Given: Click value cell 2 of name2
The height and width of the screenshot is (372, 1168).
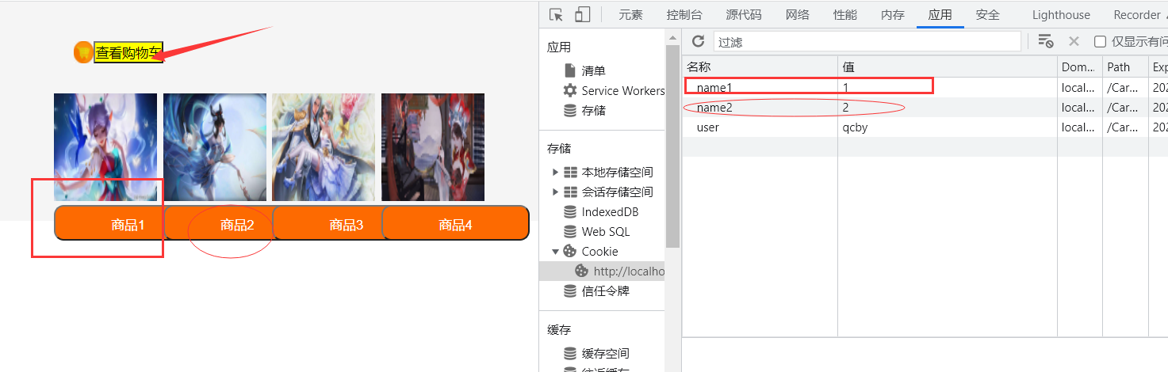Looking at the screenshot, I should point(948,107).
